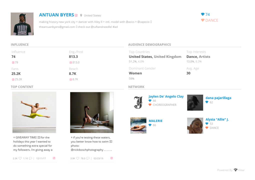The height and width of the screenshot is (180, 255).
Task: Click the blue diamond influence score icon at top right
Action: click(203, 14)
